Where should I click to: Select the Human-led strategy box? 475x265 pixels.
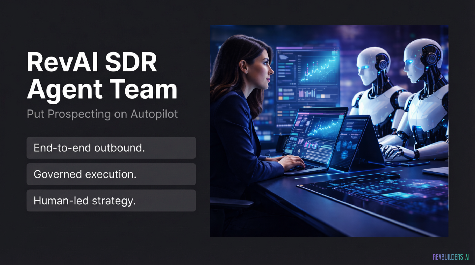tap(111, 201)
